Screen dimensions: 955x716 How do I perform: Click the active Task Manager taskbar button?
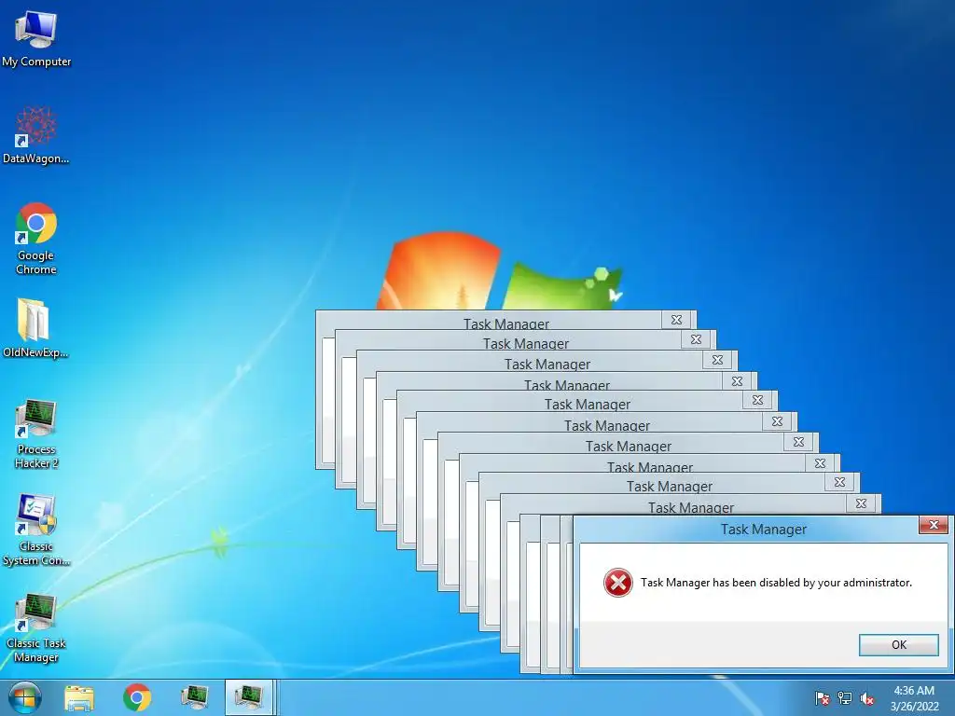click(x=249, y=697)
